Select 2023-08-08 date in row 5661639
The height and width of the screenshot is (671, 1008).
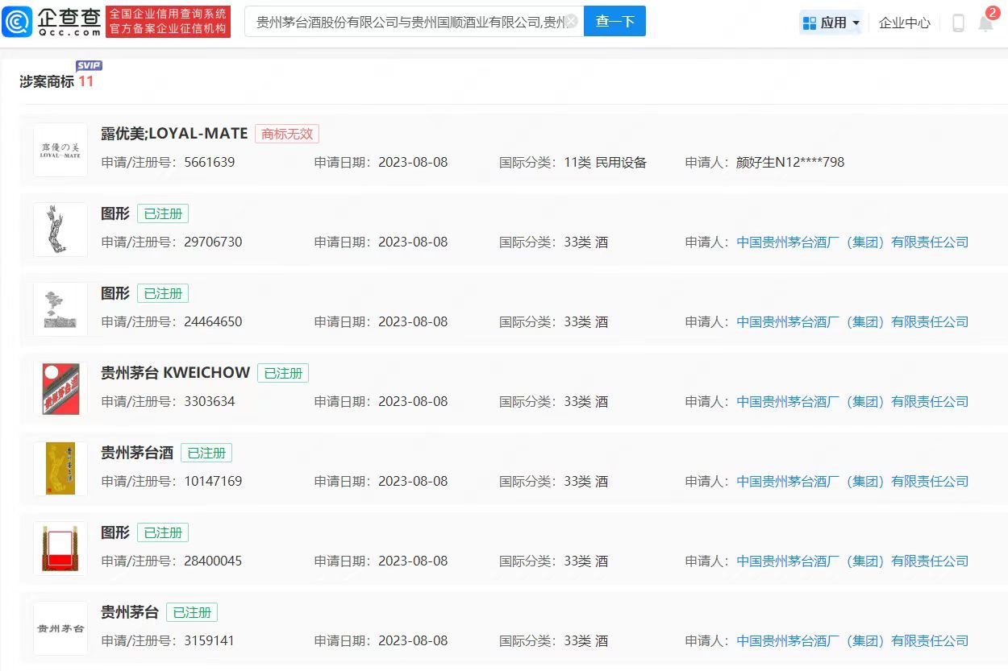tap(413, 162)
